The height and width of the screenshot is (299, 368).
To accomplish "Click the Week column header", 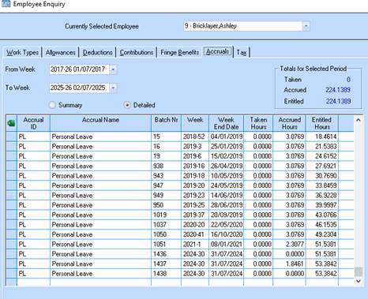I will click(195, 123).
